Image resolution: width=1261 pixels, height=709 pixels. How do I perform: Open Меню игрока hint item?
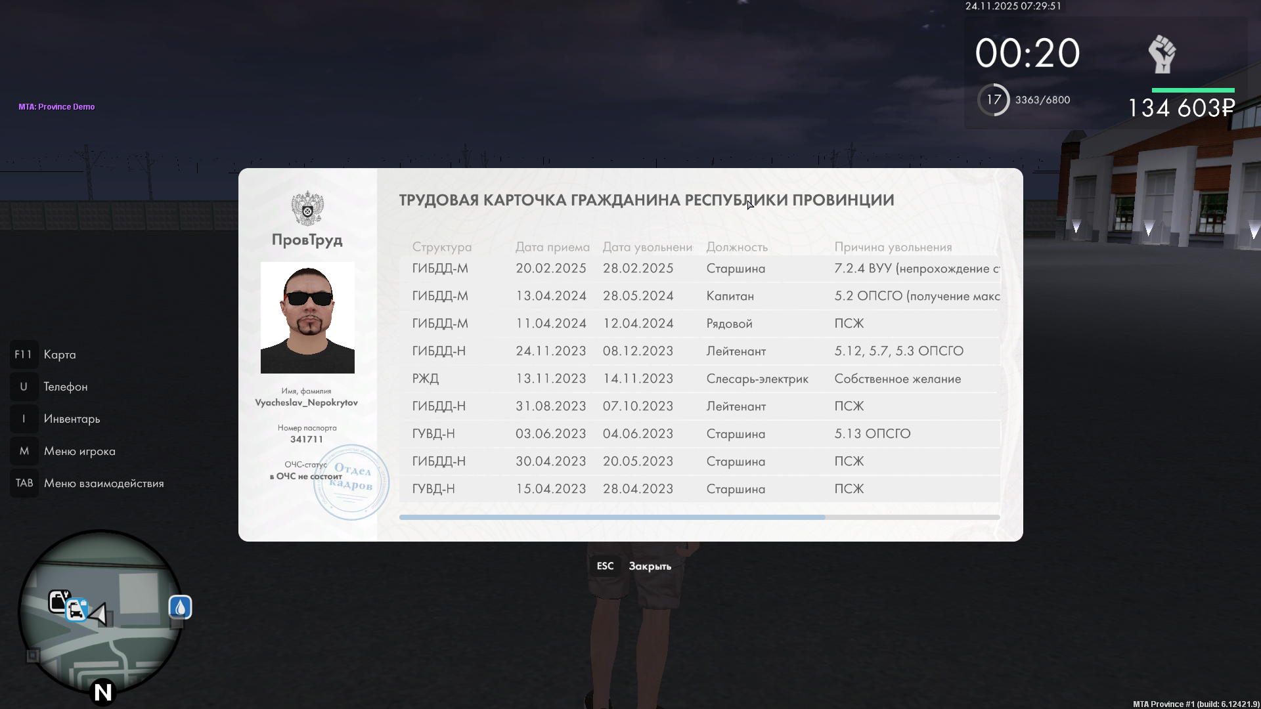pyautogui.click(x=79, y=451)
